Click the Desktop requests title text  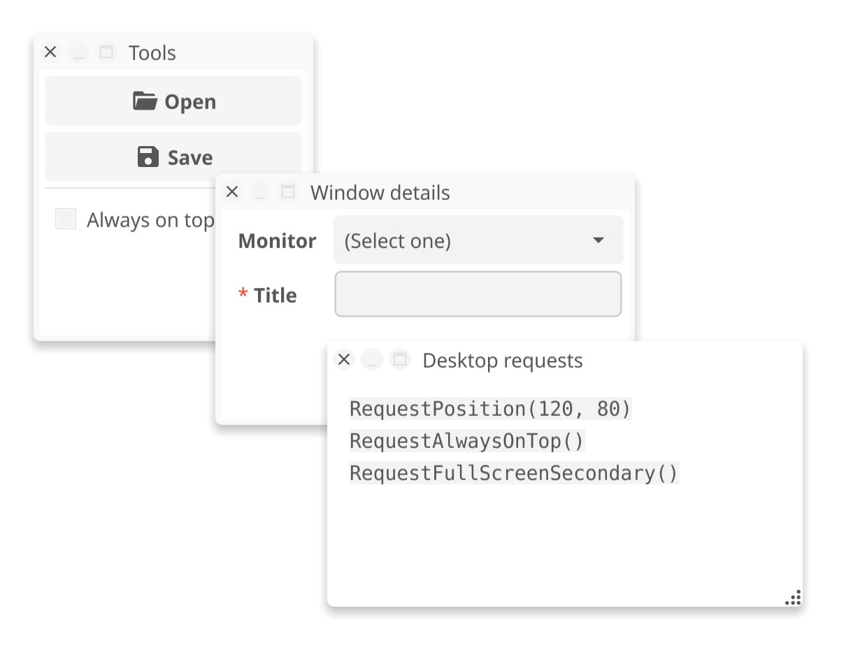[x=503, y=361]
